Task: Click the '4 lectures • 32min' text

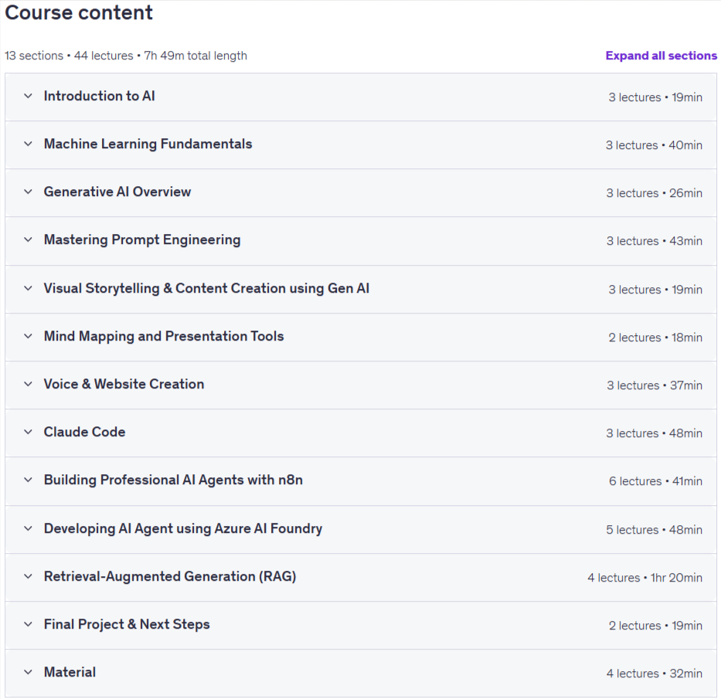Action: pos(655,674)
